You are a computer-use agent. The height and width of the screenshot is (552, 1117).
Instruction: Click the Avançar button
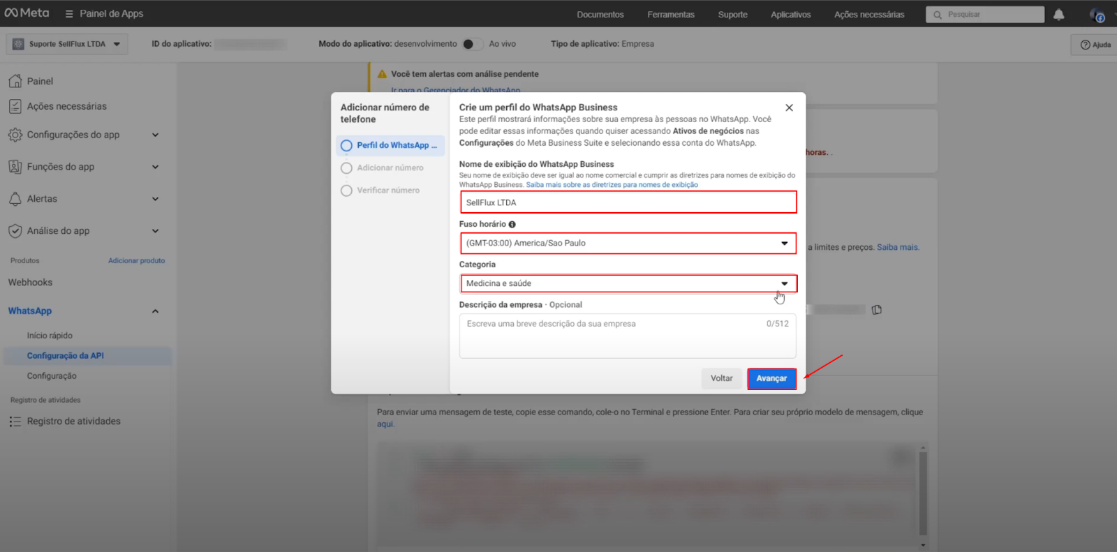click(x=771, y=378)
